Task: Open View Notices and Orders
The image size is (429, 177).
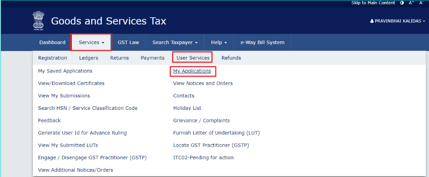Action: [203, 83]
